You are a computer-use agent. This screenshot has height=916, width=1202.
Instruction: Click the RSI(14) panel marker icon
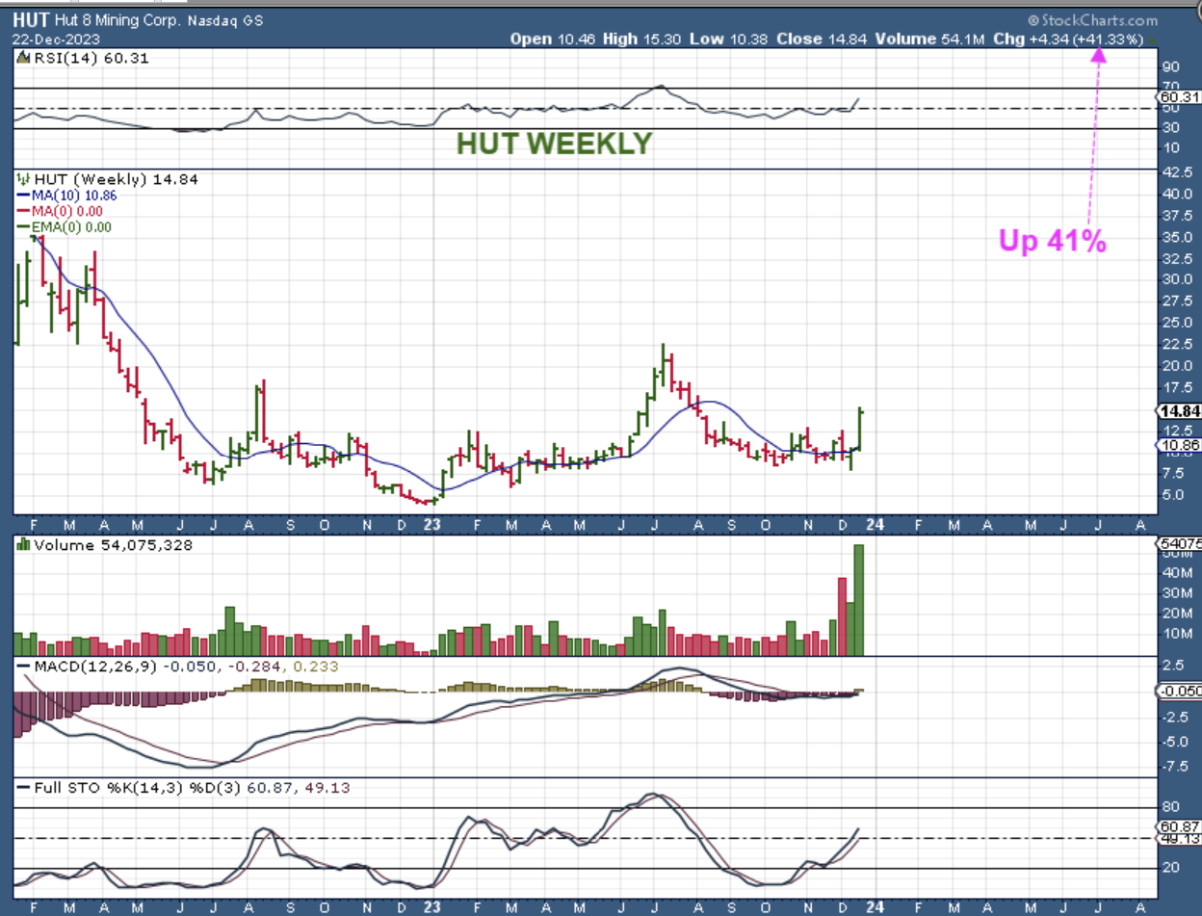[21, 58]
